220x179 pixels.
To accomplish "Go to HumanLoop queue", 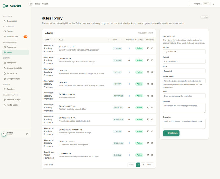I will (15, 37).
